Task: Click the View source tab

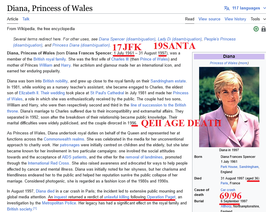Action: (x=209, y=19)
